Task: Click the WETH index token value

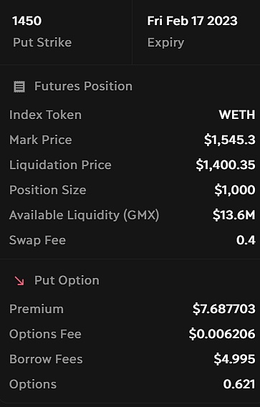Action: click(237, 115)
